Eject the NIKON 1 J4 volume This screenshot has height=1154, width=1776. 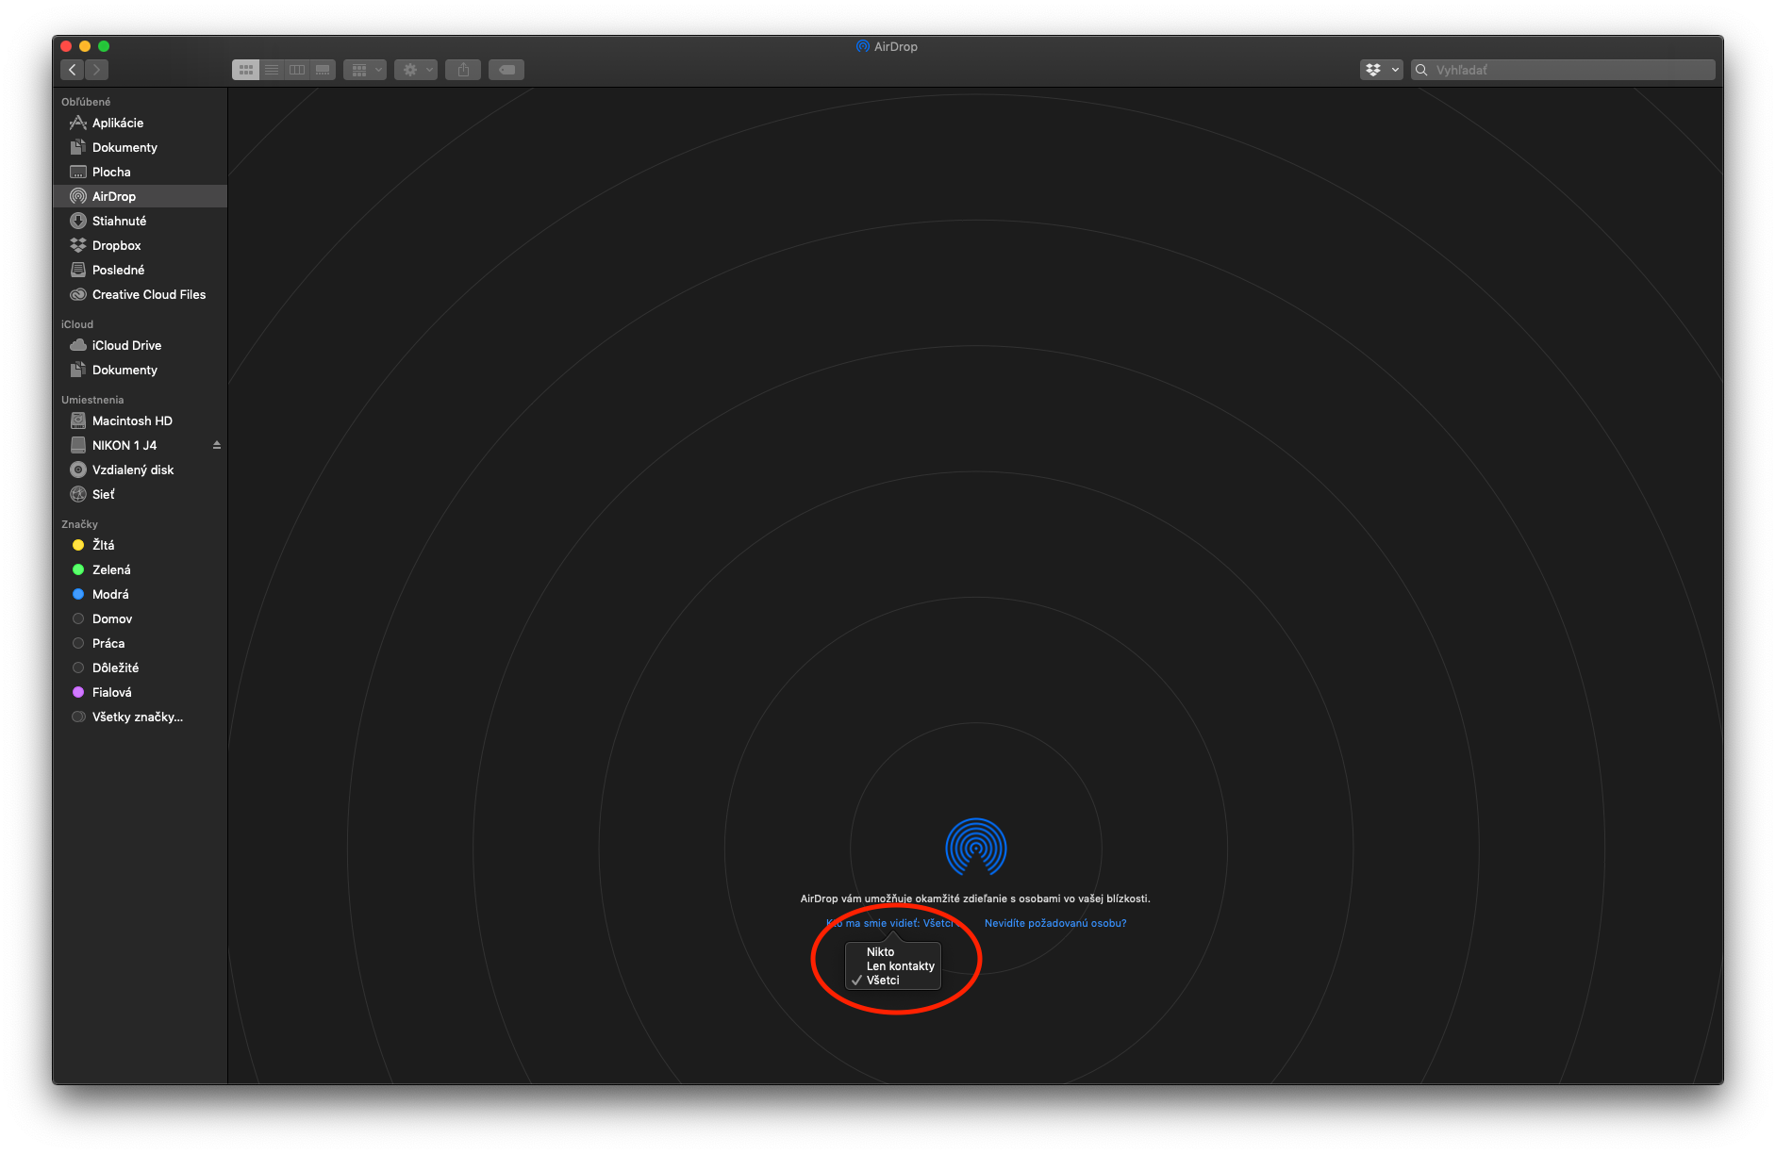pos(217,445)
